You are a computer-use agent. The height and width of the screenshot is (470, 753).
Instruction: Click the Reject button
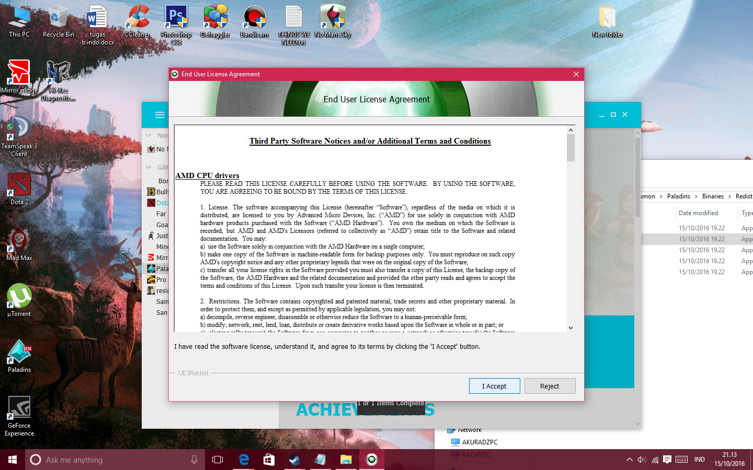[550, 386]
